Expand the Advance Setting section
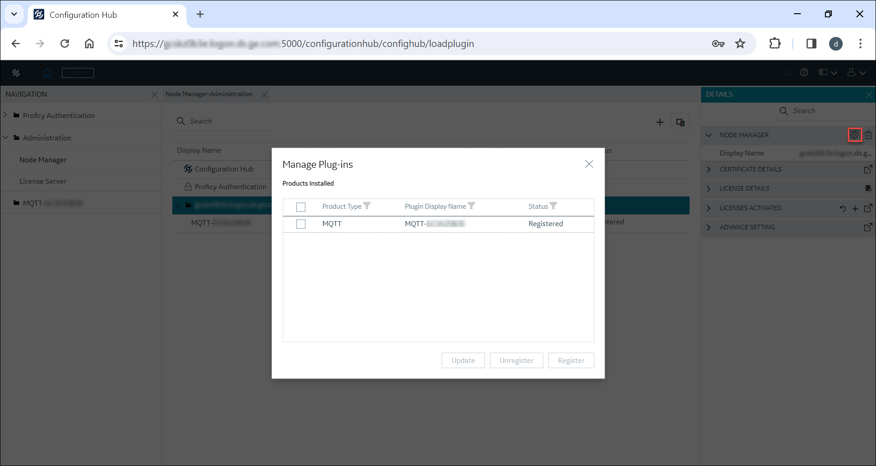Viewport: 876px width, 466px height. point(709,227)
